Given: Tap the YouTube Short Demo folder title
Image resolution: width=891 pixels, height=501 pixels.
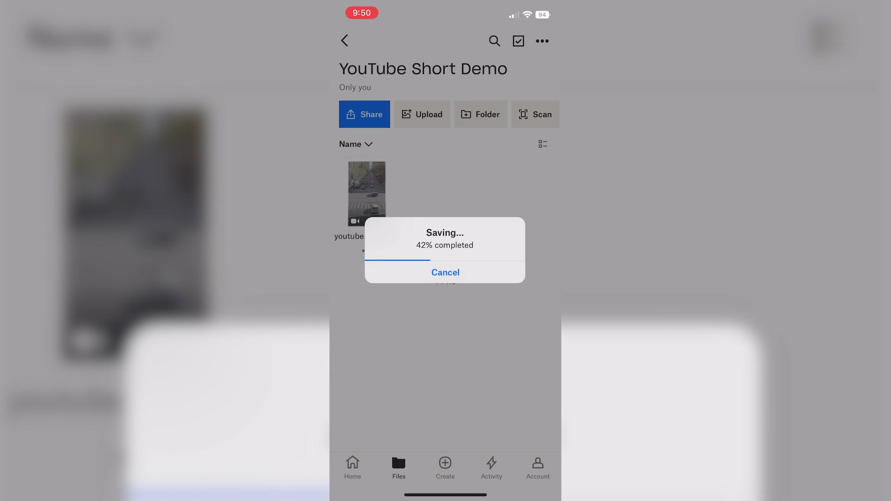Looking at the screenshot, I should click(423, 69).
